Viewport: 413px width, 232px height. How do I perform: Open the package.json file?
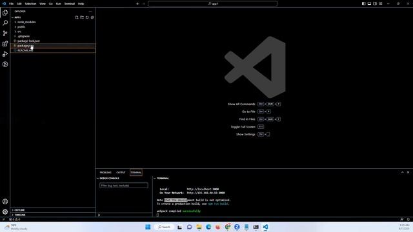[53, 46]
